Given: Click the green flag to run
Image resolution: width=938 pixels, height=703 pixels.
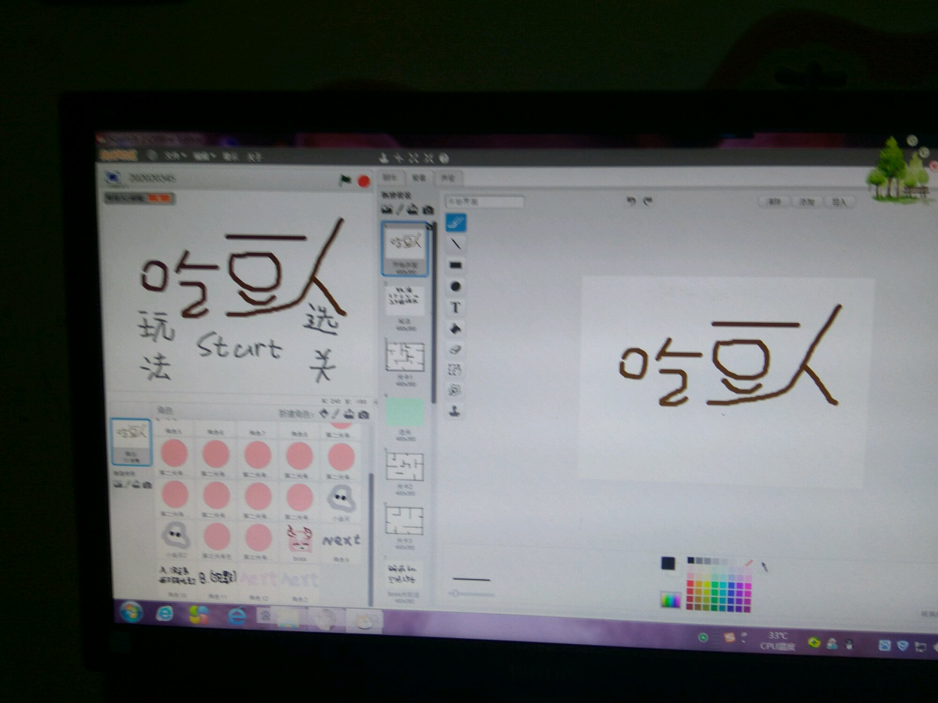Looking at the screenshot, I should click(x=345, y=180).
